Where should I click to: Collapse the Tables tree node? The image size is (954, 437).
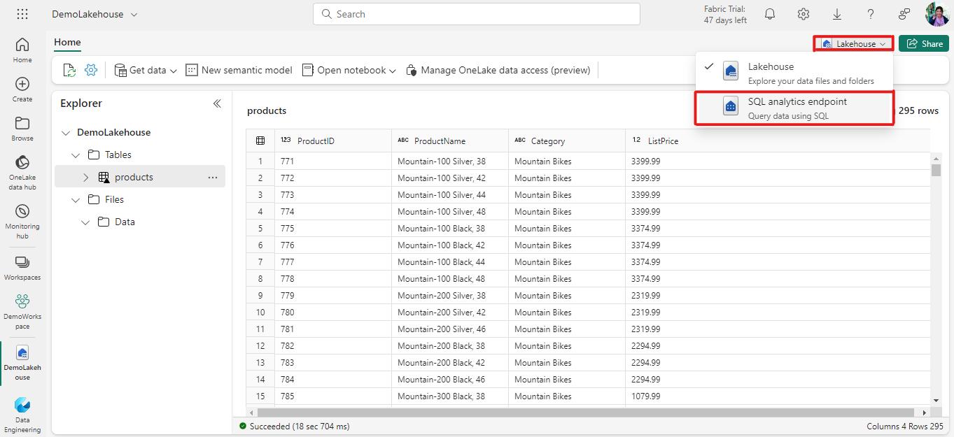pos(76,155)
